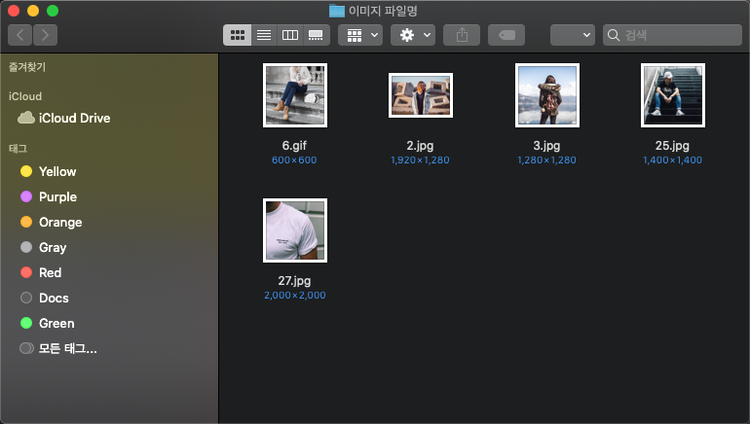The image size is (750, 424).
Task: Select the 25.jpg image file
Action: tap(672, 95)
